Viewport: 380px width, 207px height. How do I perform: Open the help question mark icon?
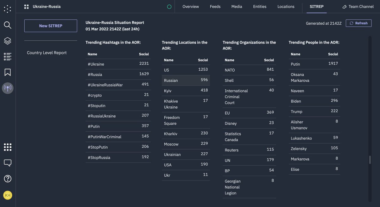[x=8, y=179]
